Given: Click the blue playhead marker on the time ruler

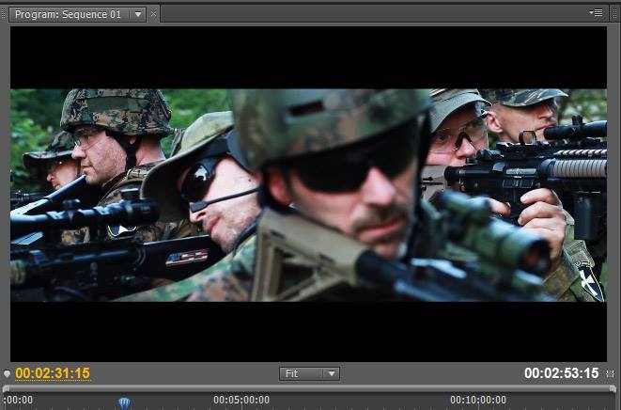Looking at the screenshot, I should [x=124, y=403].
